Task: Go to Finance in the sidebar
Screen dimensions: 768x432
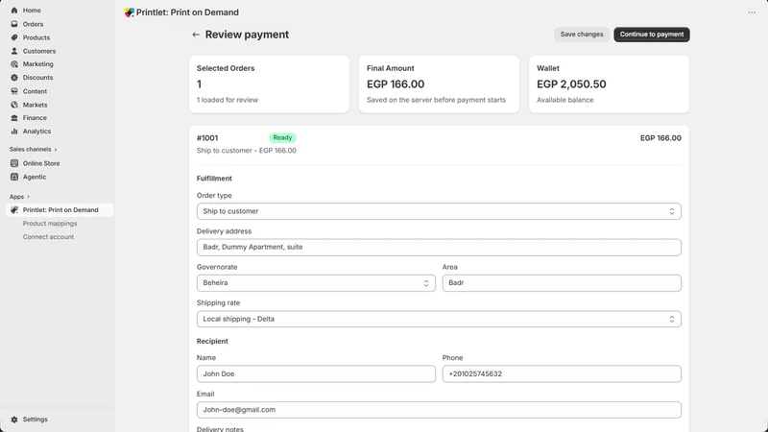Action: [x=35, y=118]
